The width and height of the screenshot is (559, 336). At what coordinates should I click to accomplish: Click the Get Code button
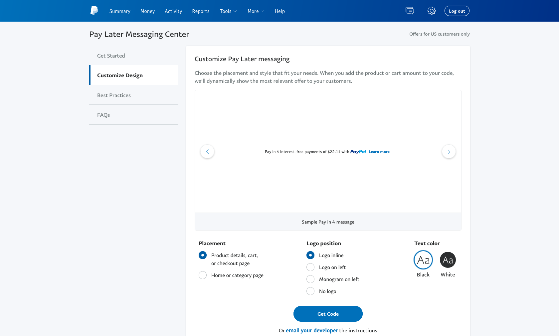coord(328,314)
